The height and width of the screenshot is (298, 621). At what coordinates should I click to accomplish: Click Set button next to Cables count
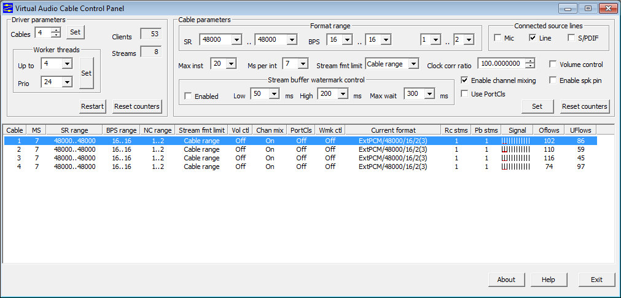tap(76, 32)
